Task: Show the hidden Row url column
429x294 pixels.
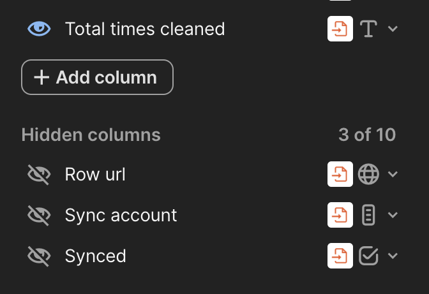Action: click(x=39, y=175)
